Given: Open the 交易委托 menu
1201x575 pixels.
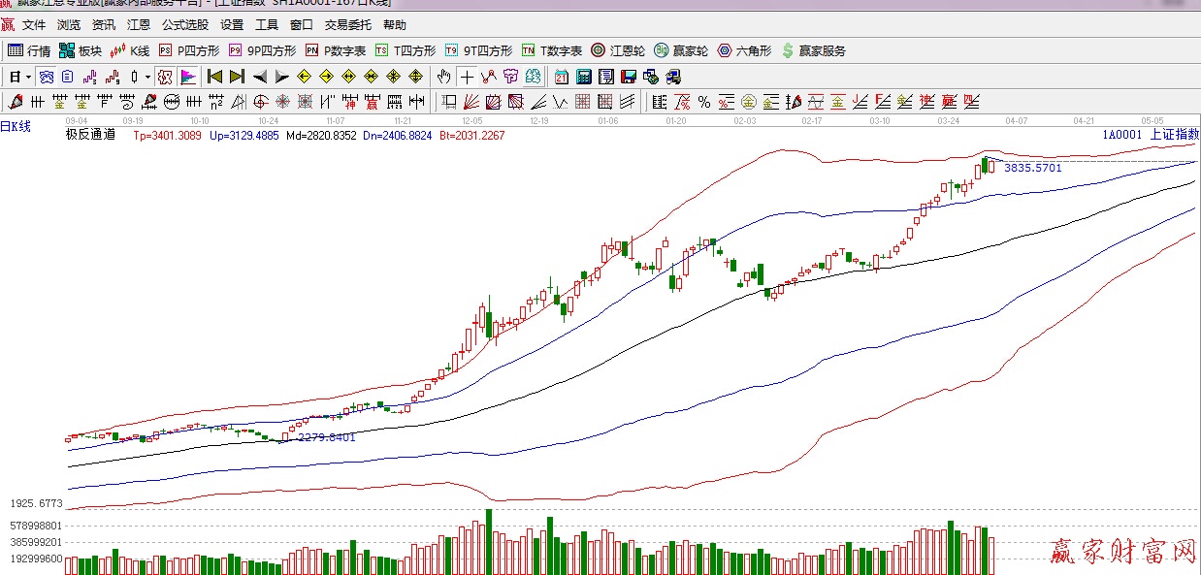Looking at the screenshot, I should (348, 25).
